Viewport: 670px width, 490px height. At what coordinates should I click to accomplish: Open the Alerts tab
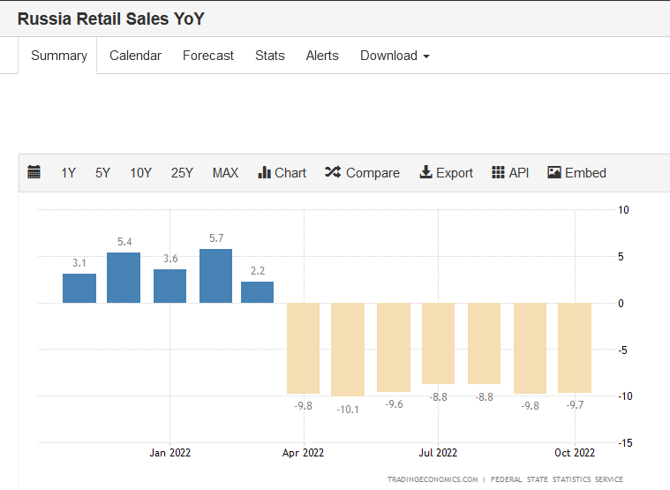point(322,56)
